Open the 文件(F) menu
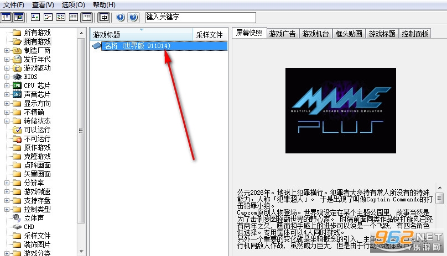This screenshot has height=256, width=447. (13, 5)
